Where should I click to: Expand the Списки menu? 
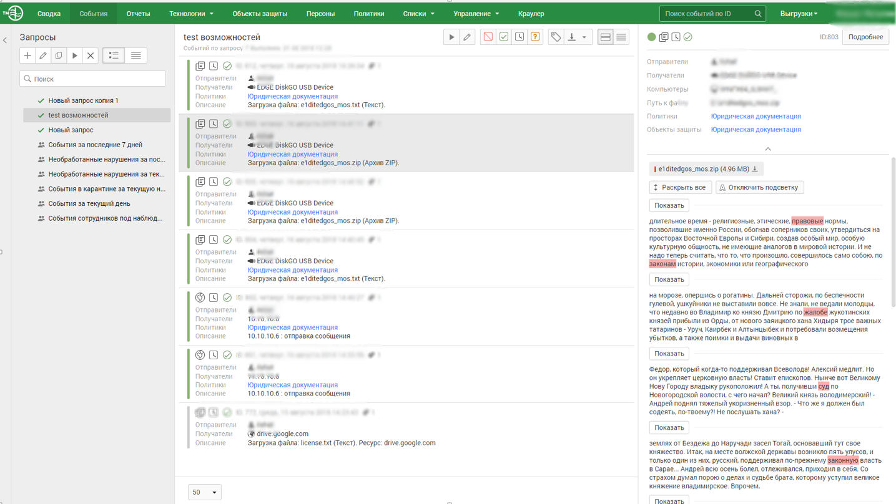click(x=418, y=14)
